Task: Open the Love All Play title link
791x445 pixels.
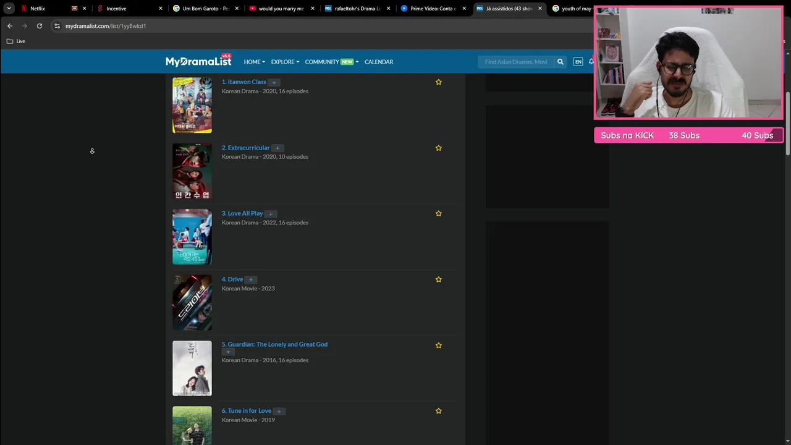Action: tap(242, 213)
